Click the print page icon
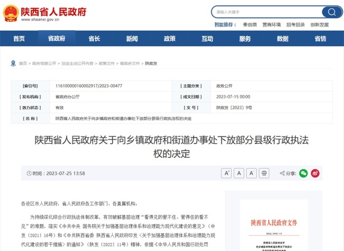Screen dimensions: 344x251 pyautogui.click(x=264, y=173)
